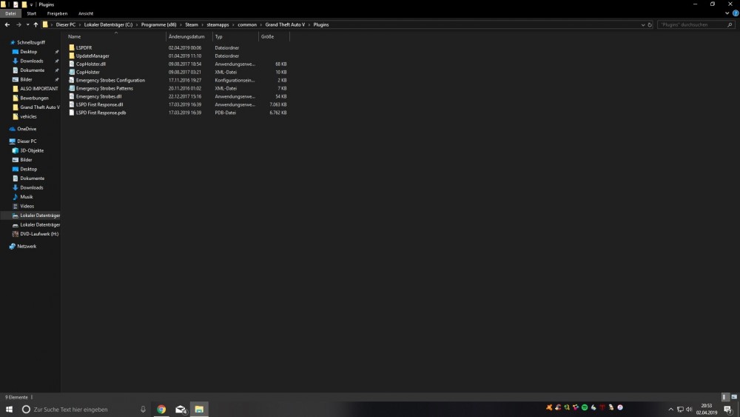Image resolution: width=740 pixels, height=417 pixels.
Task: Open Desktop under Schnellzugriff
Action: pyautogui.click(x=28, y=52)
